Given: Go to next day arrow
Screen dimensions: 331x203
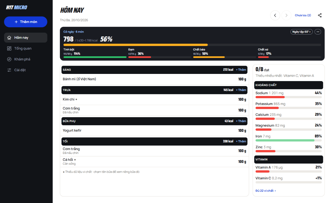Looking at the screenshot, I should 286,15.
